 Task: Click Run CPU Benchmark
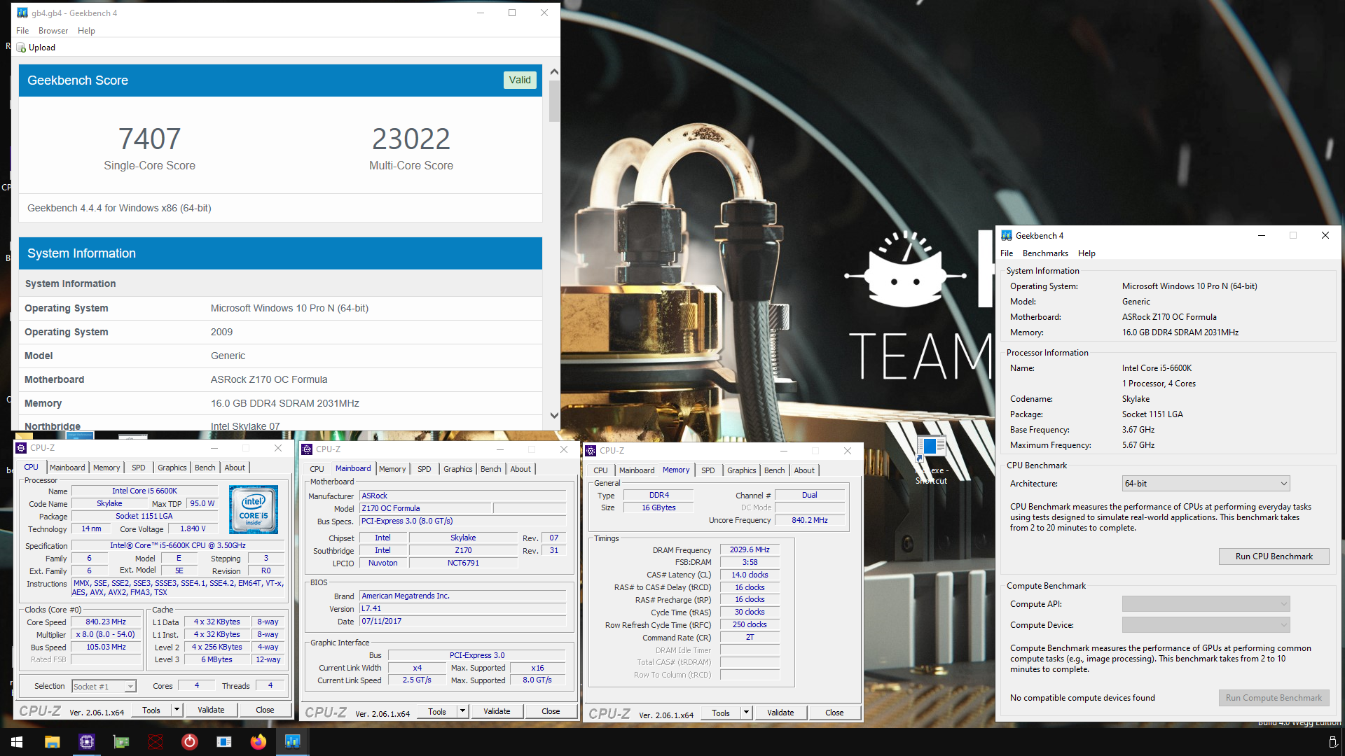click(x=1274, y=556)
